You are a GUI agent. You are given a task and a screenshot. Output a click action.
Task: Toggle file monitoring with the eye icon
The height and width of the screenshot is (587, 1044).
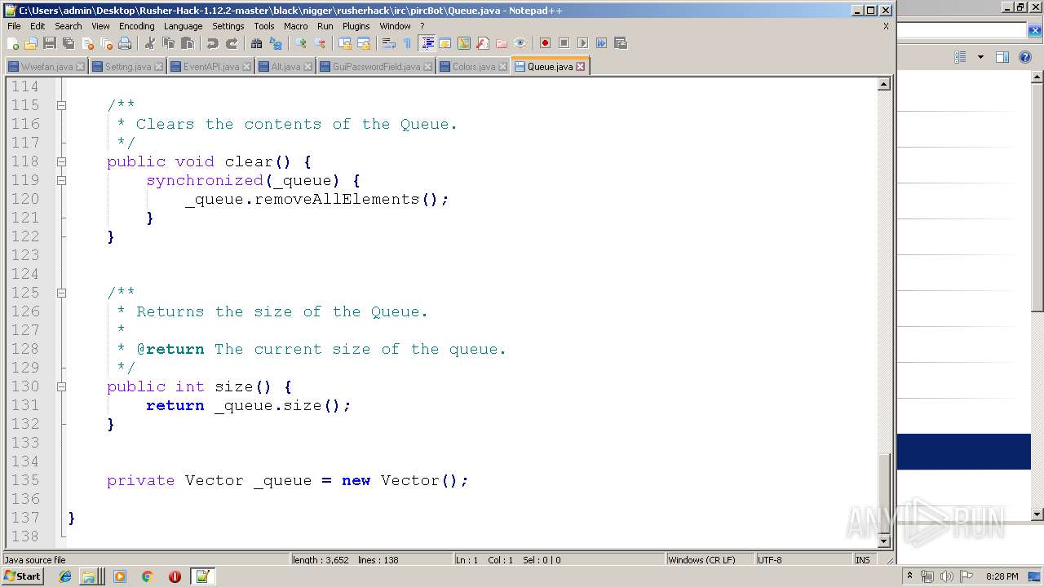[x=520, y=43]
